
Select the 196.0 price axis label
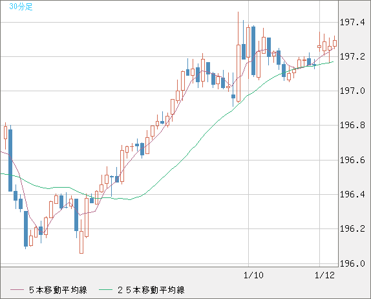point(352,263)
